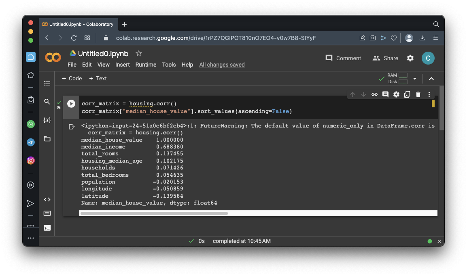This screenshot has height=276, width=467.
Task: Collapse the header with the up chevron
Action: coord(431,79)
